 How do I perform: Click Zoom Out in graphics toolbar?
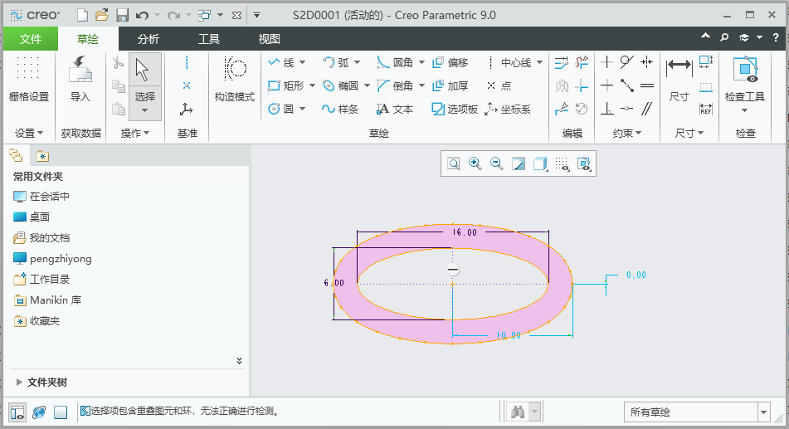tap(497, 163)
